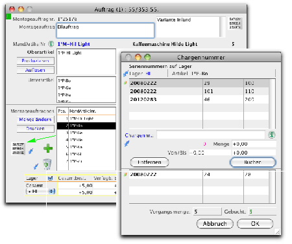The height and width of the screenshot is (244, 292).
Task: Select the 20120283 row in serial list
Action: [199, 100]
